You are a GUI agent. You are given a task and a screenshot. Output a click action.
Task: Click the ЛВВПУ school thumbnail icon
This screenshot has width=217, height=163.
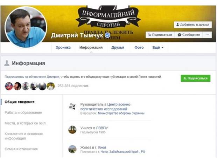coord(72,130)
